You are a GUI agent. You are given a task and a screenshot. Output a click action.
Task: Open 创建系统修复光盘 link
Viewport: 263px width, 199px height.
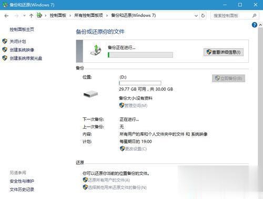point(26,58)
